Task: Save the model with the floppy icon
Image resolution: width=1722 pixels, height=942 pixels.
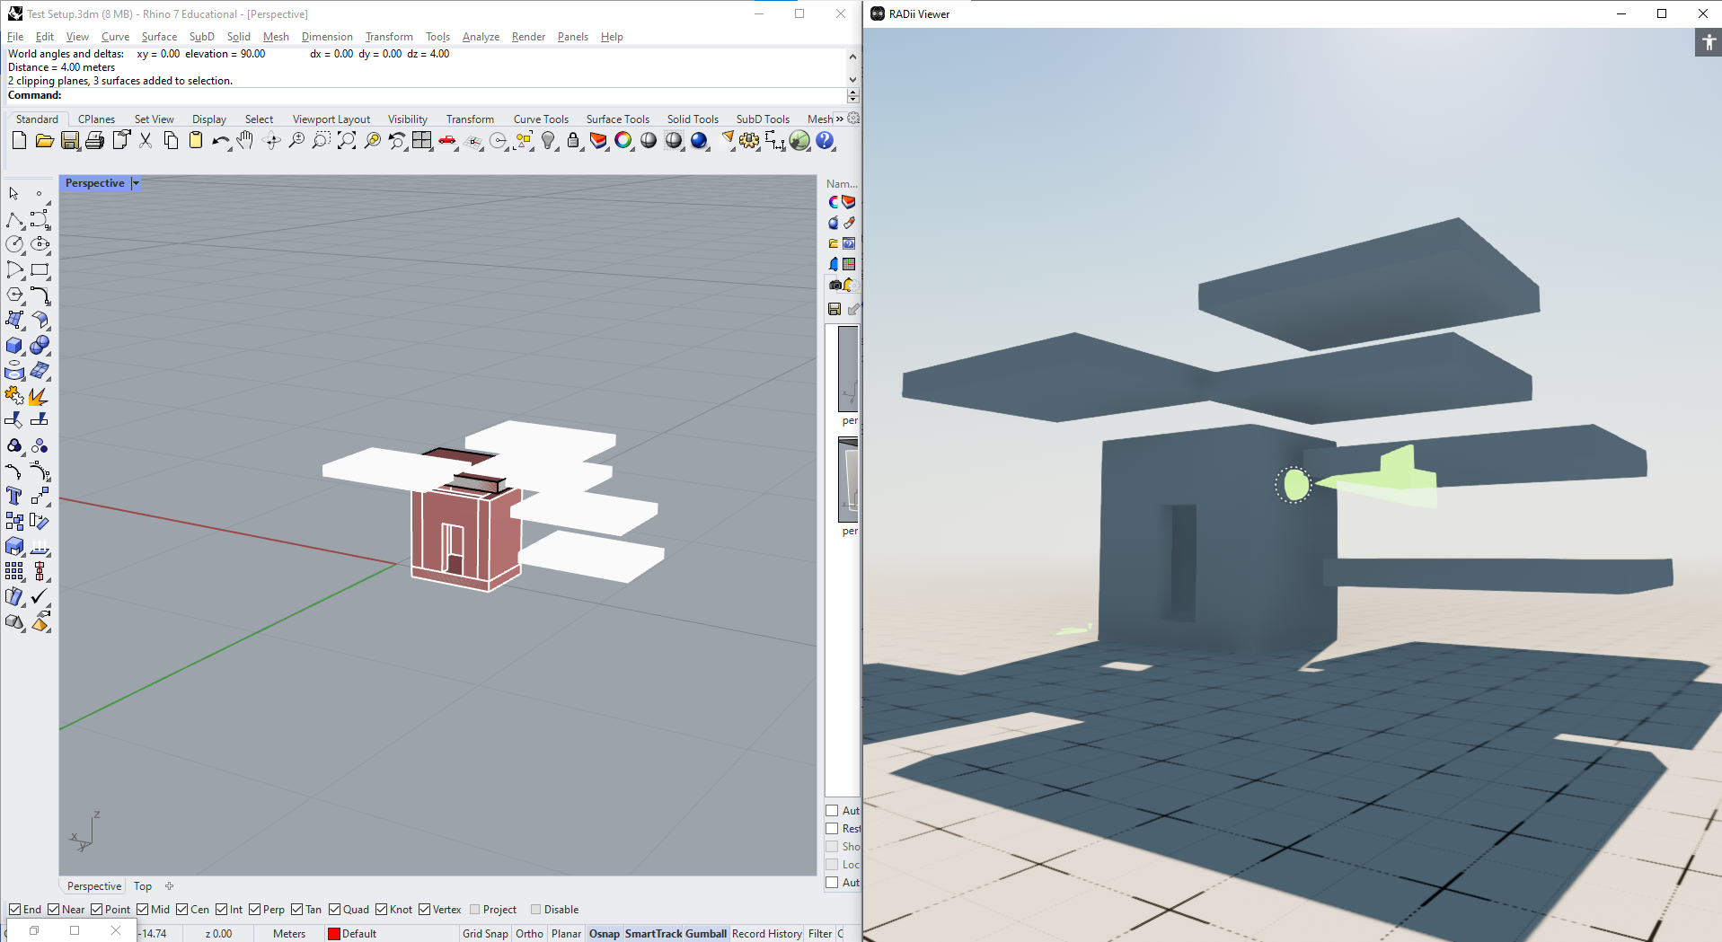Action: point(69,140)
